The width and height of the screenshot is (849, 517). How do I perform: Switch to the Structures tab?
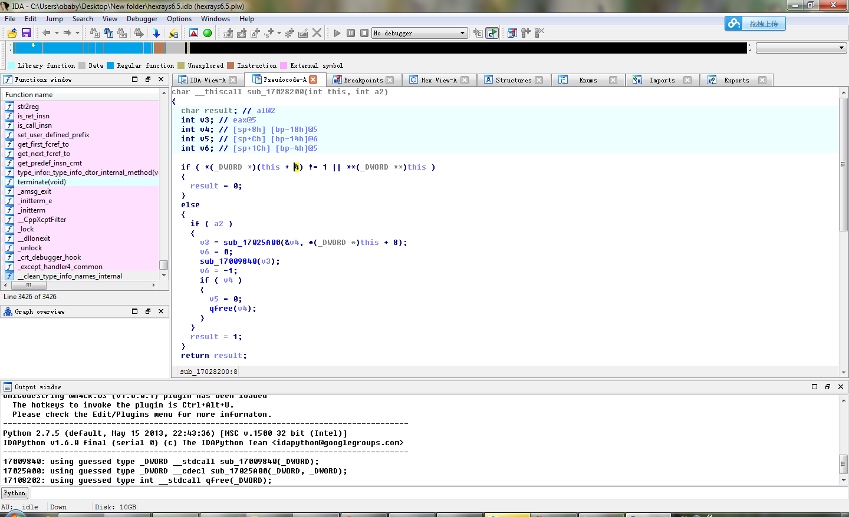click(514, 80)
